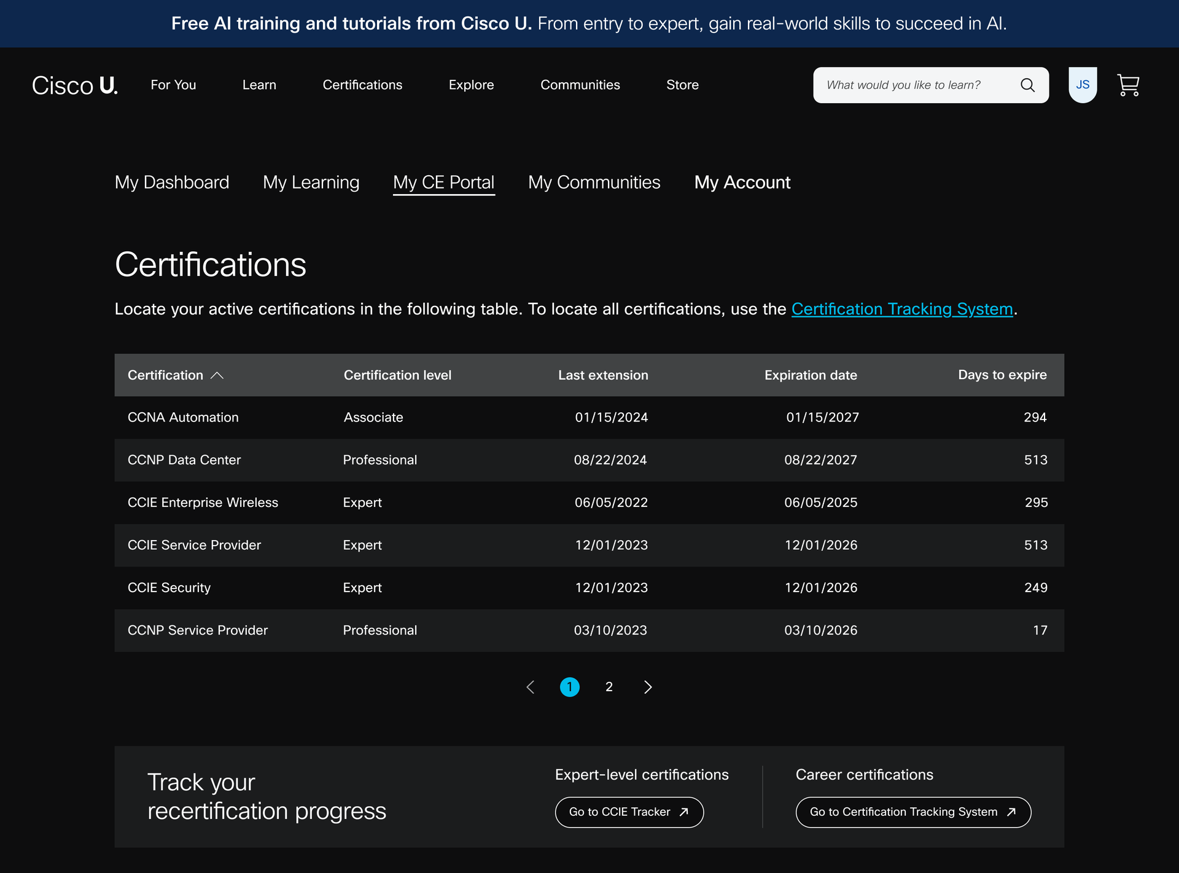Switch to My Dashboard tab

click(172, 182)
